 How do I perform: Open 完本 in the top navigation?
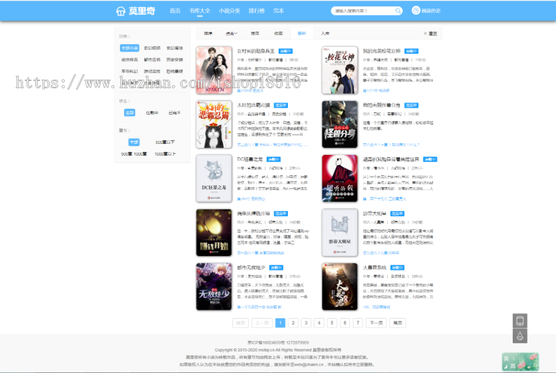click(279, 10)
